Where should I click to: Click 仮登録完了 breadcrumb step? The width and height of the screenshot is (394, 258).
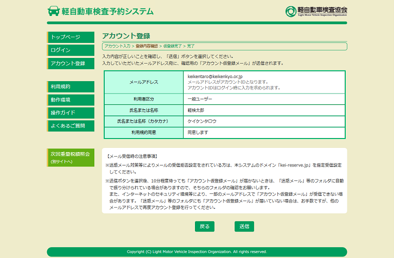(x=172, y=46)
